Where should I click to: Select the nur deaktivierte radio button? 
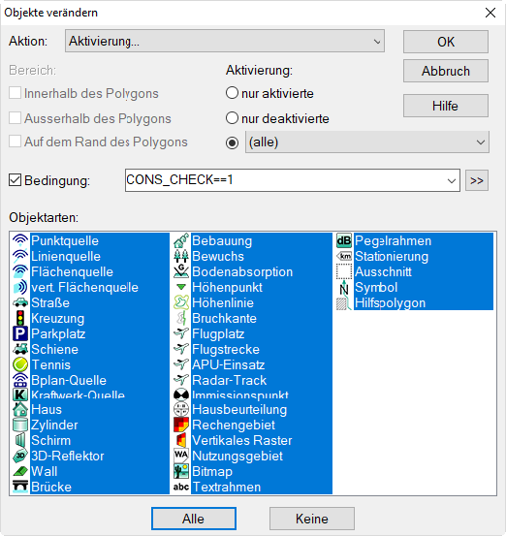click(x=232, y=118)
